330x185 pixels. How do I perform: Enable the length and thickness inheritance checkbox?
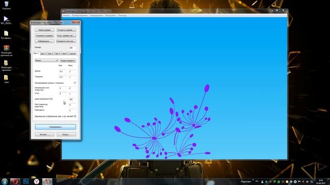tap(75, 83)
